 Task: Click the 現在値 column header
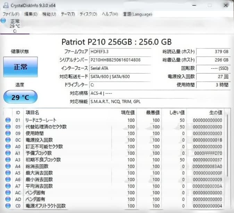coord(124,112)
